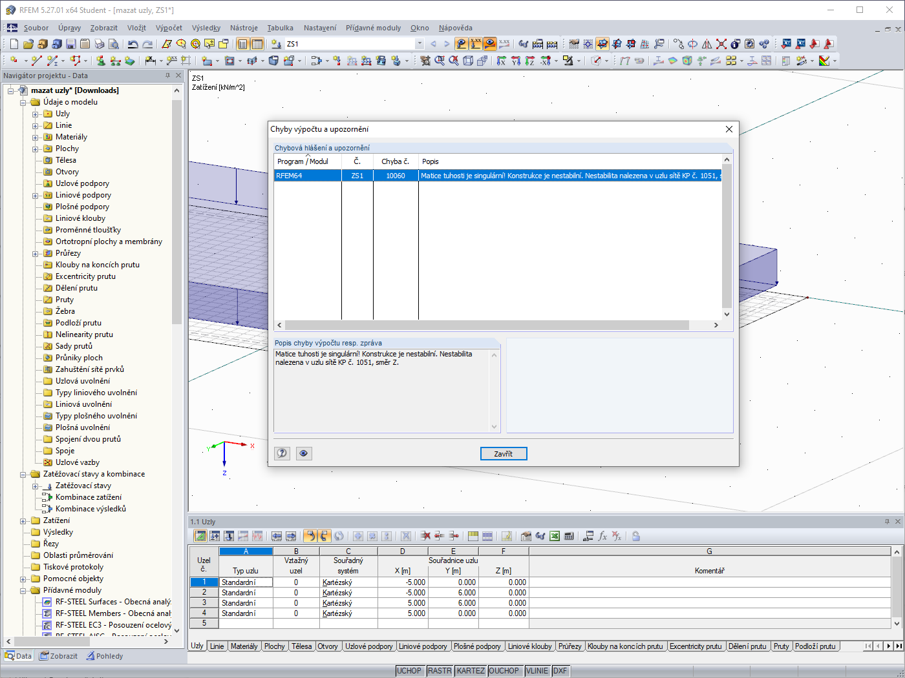Switch to Pohledy navigator tab

coord(104,656)
